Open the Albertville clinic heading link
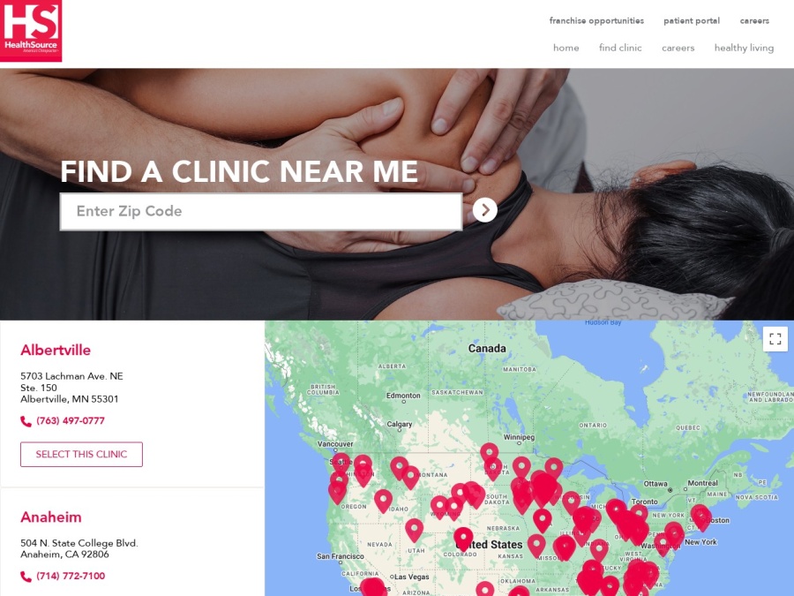This screenshot has width=794, height=596. pyautogui.click(x=56, y=351)
